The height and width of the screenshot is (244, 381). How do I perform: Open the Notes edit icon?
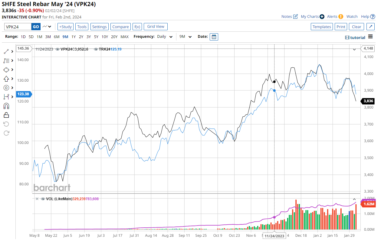tap(295, 17)
